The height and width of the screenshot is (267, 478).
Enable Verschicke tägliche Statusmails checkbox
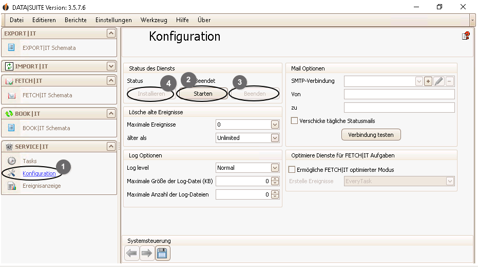tap(295, 121)
